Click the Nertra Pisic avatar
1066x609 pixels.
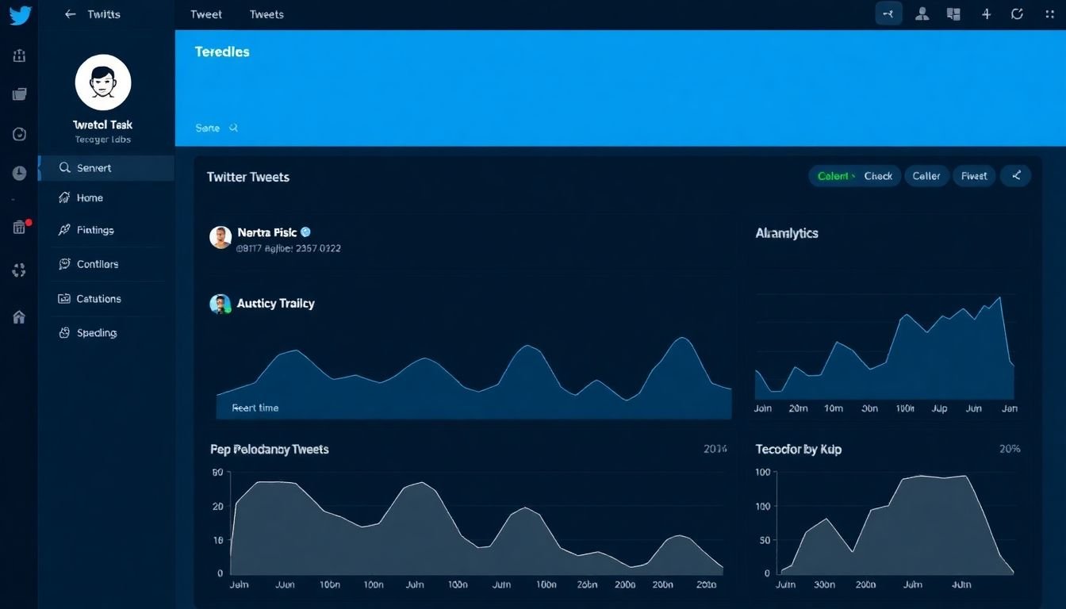pos(220,237)
